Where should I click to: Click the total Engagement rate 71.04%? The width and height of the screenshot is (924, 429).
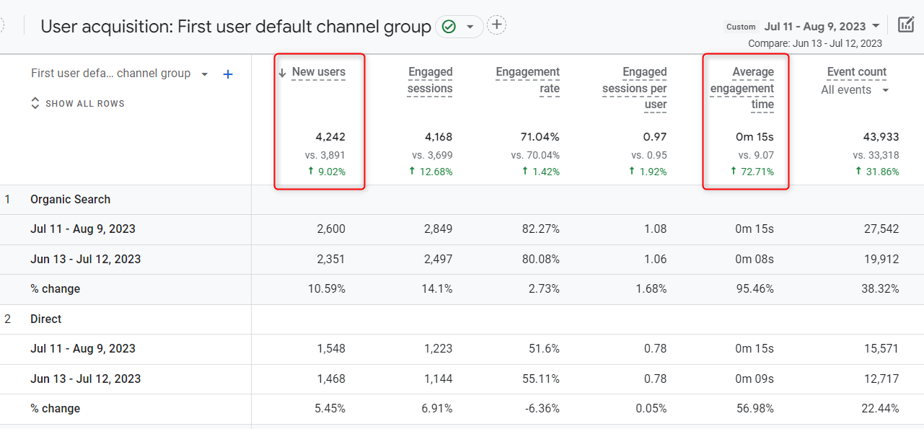tap(540, 137)
